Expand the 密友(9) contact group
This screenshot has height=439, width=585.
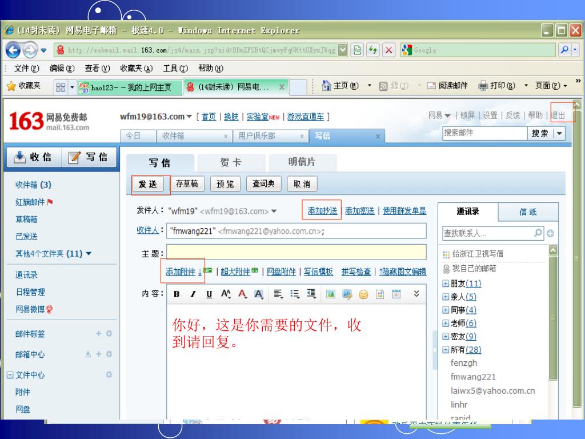[x=446, y=337]
